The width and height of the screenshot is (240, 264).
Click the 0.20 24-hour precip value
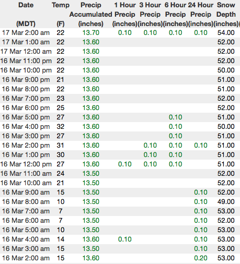pos(201,258)
